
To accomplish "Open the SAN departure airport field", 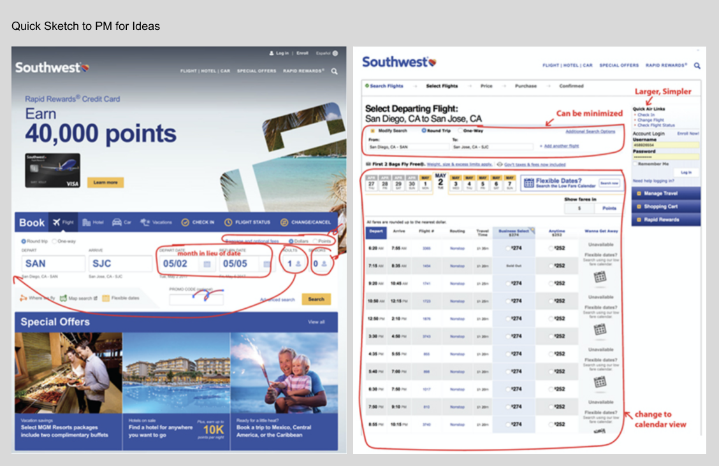I will click(53, 264).
